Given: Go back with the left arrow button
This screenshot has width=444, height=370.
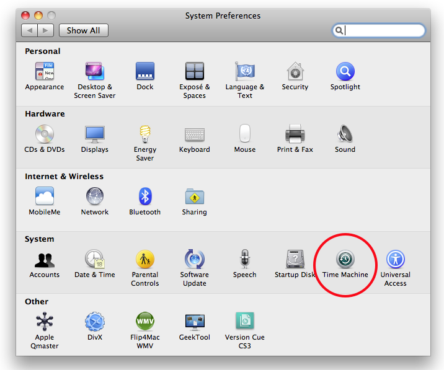Looking at the screenshot, I should click(29, 30).
